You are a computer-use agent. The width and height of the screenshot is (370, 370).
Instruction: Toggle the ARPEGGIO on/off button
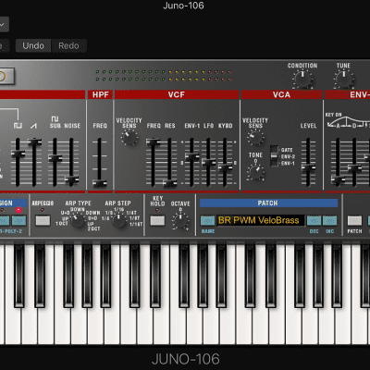(43, 221)
